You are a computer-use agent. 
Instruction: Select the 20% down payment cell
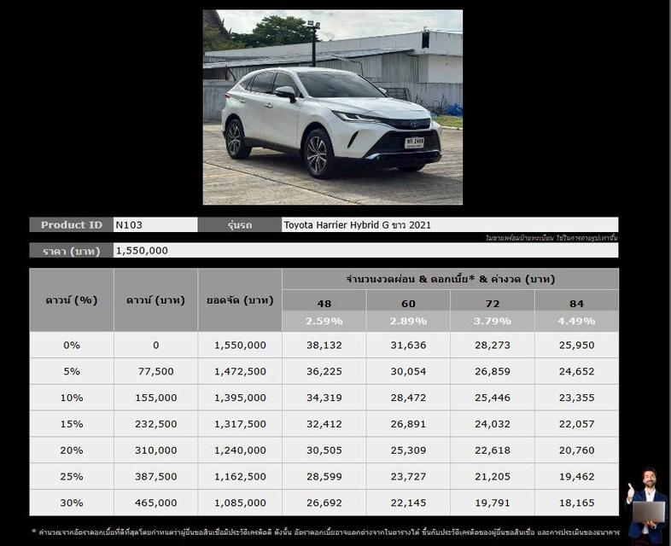point(72,450)
